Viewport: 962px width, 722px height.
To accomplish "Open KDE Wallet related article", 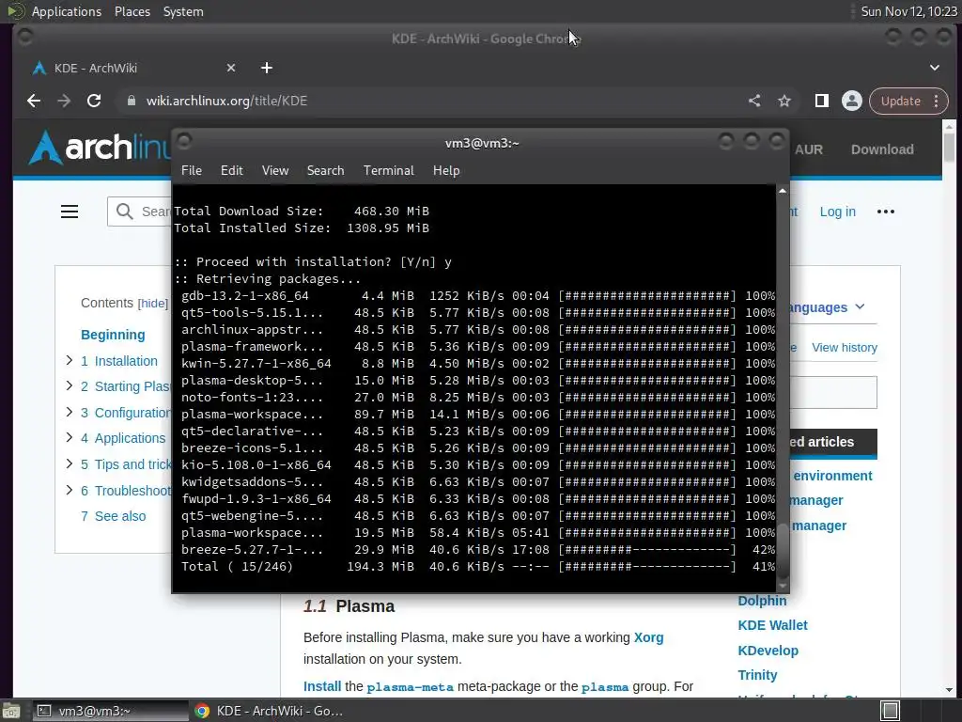I will [772, 625].
